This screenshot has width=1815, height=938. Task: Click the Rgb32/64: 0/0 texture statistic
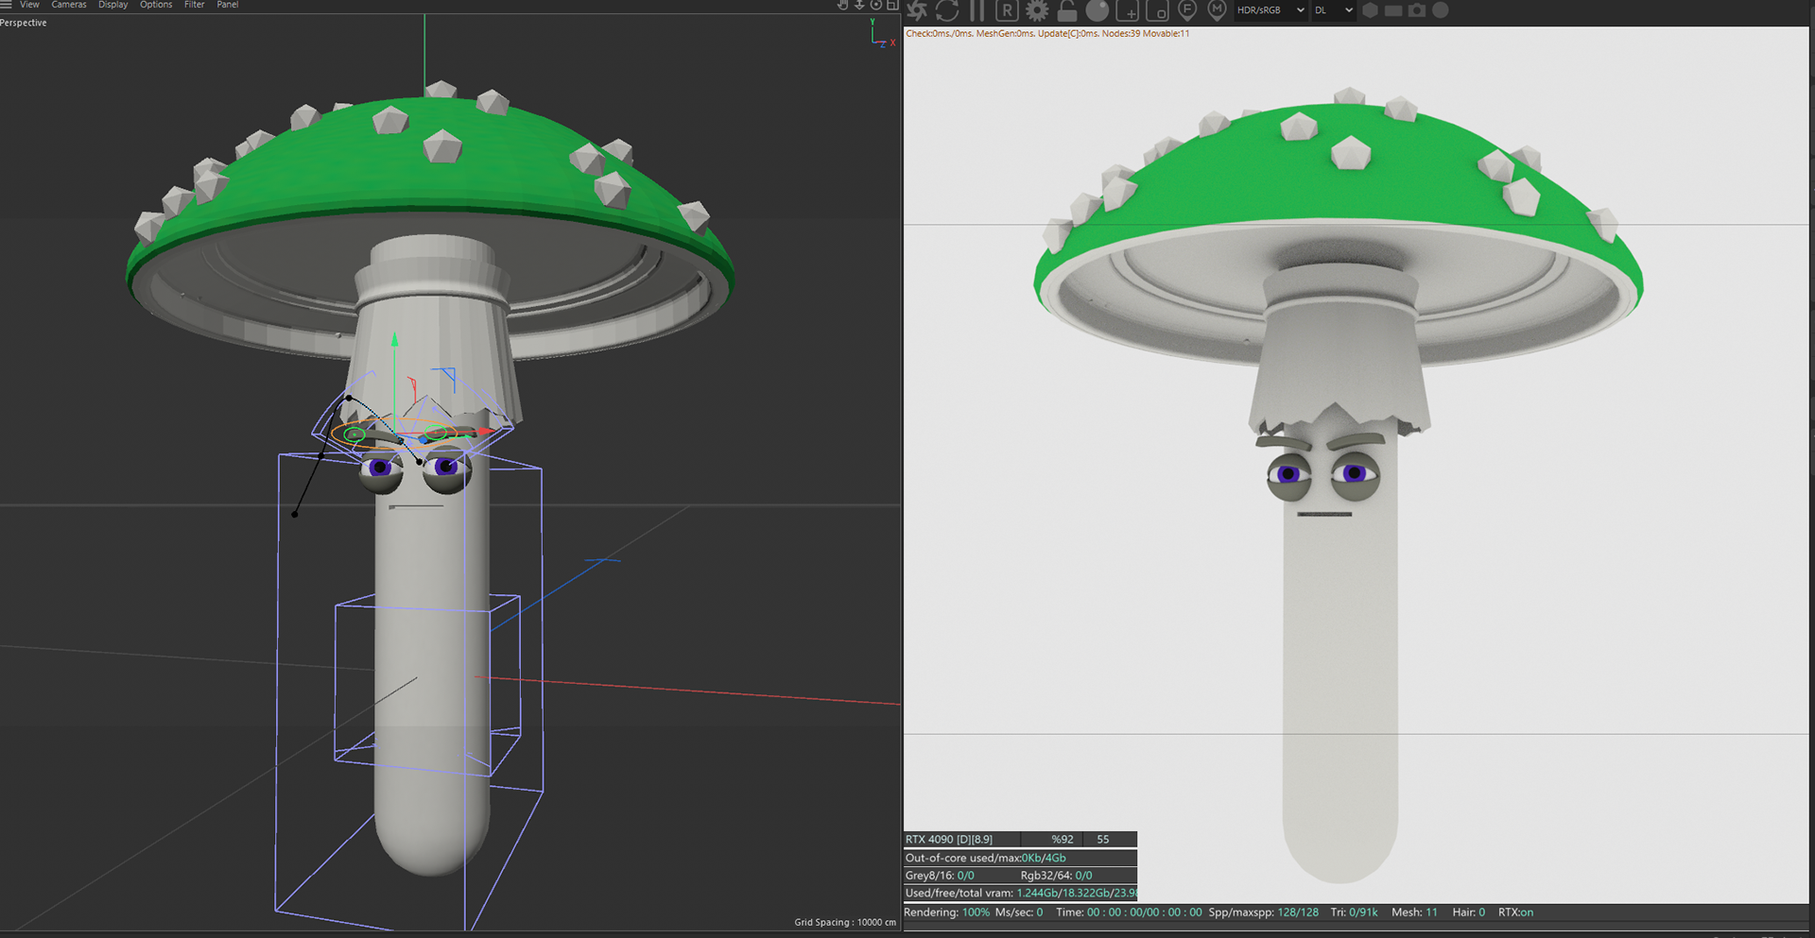tap(1056, 876)
